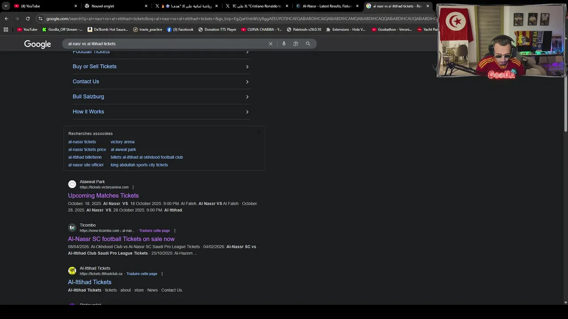Open options menu for Ticombo result
This screenshot has height=319, width=568.
[175, 231]
